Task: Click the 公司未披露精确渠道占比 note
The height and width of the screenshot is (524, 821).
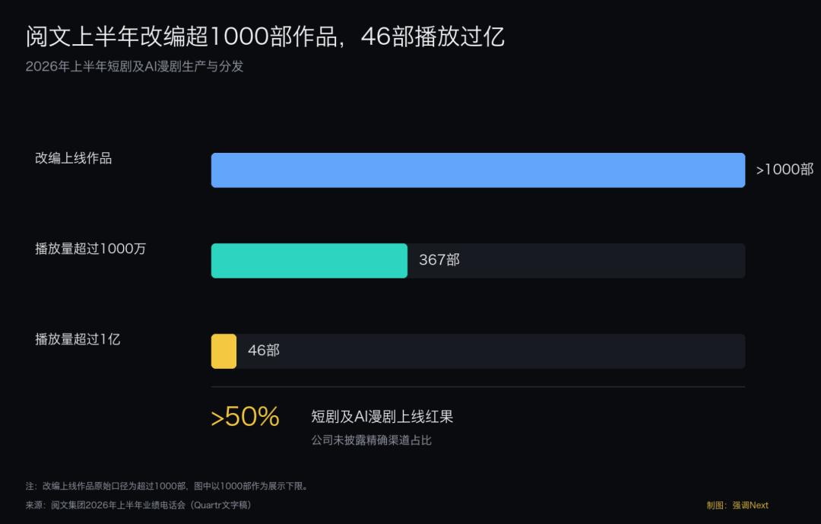Action: pos(371,440)
